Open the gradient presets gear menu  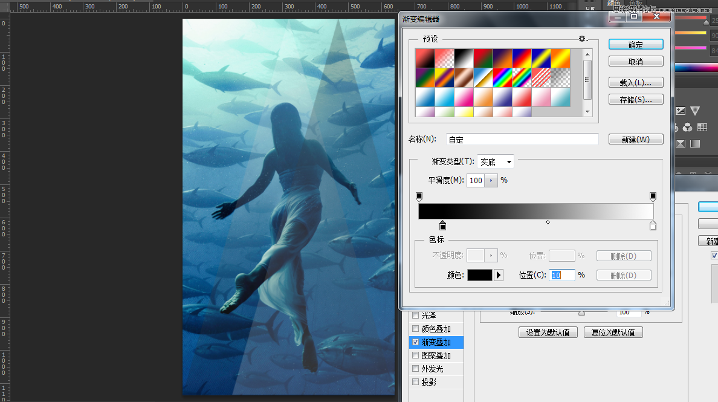(582, 39)
